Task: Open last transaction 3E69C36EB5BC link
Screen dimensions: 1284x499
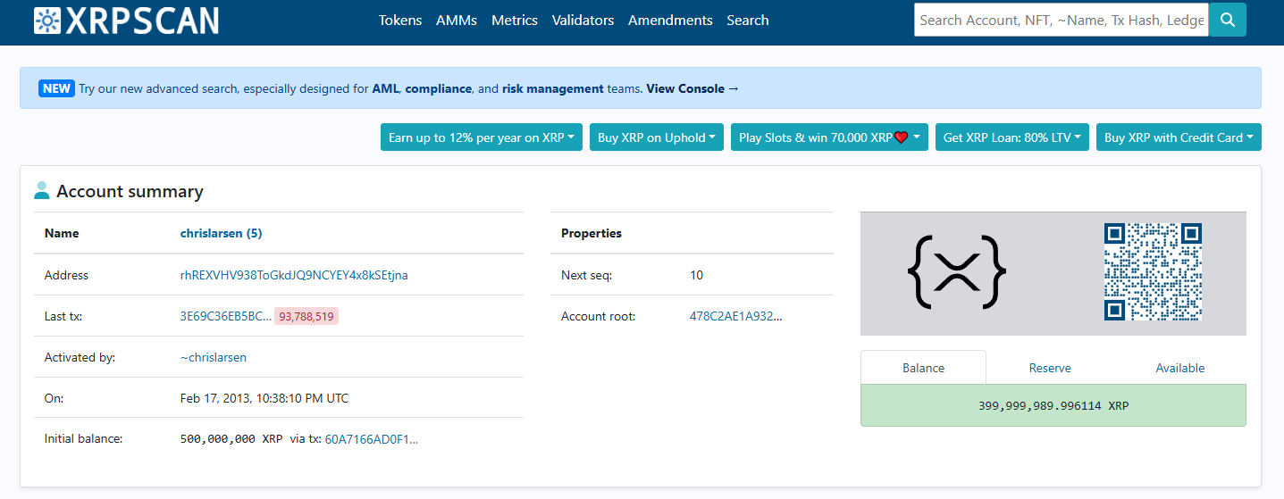Action: [x=226, y=316]
